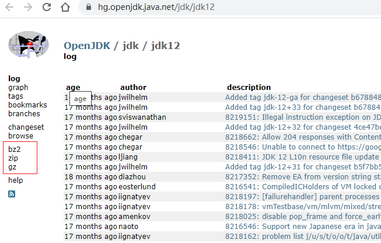The height and width of the screenshot is (243, 381).
Task: Open the OpenJDK breadcrumb link
Action: [x=87, y=46]
